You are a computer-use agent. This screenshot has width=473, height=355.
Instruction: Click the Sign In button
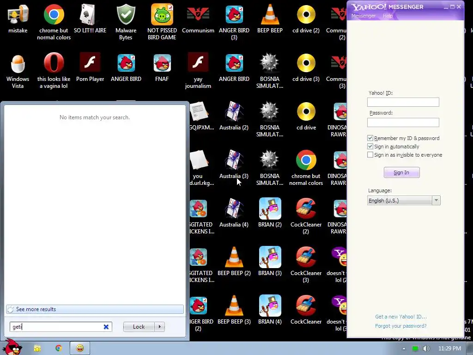[x=401, y=172]
